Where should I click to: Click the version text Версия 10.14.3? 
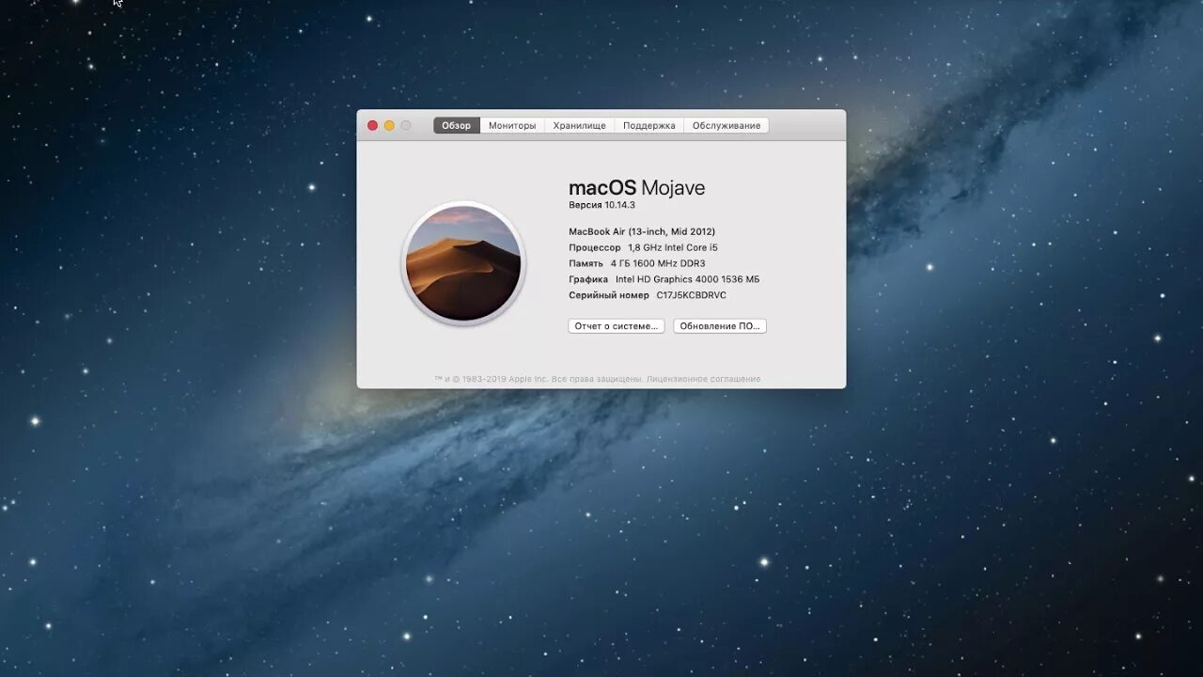point(601,205)
